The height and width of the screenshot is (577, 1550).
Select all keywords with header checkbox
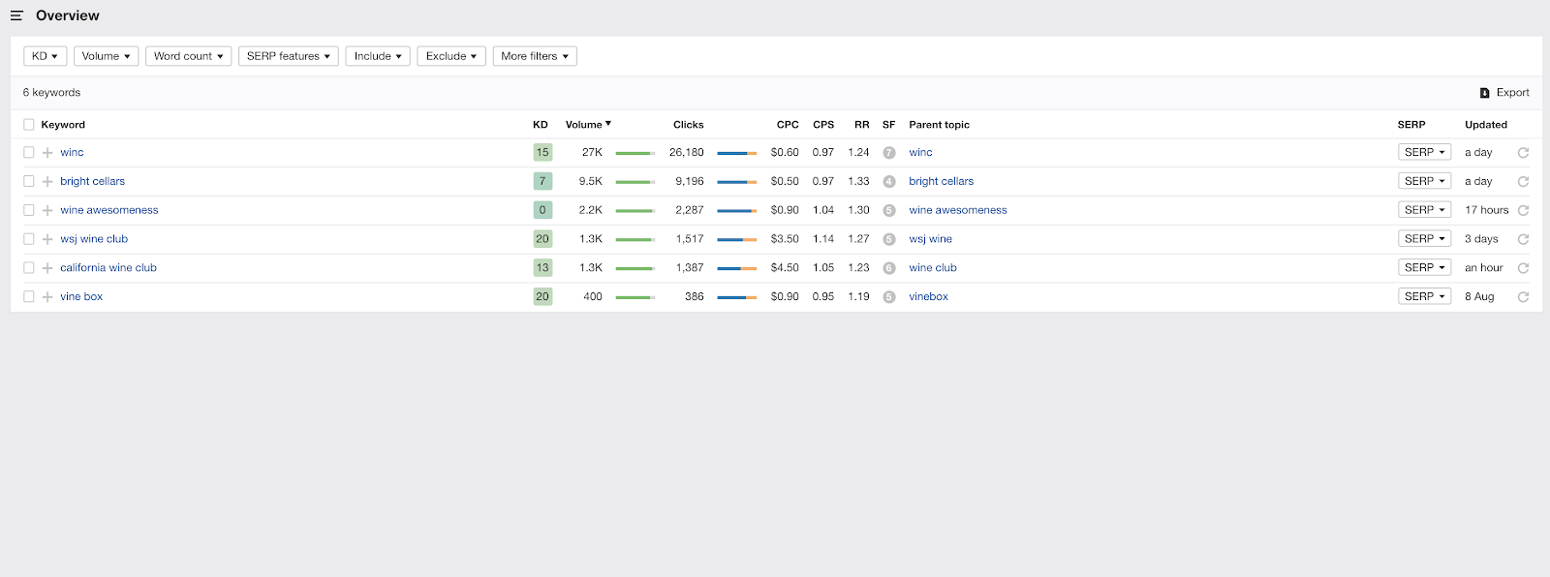pyautogui.click(x=29, y=125)
